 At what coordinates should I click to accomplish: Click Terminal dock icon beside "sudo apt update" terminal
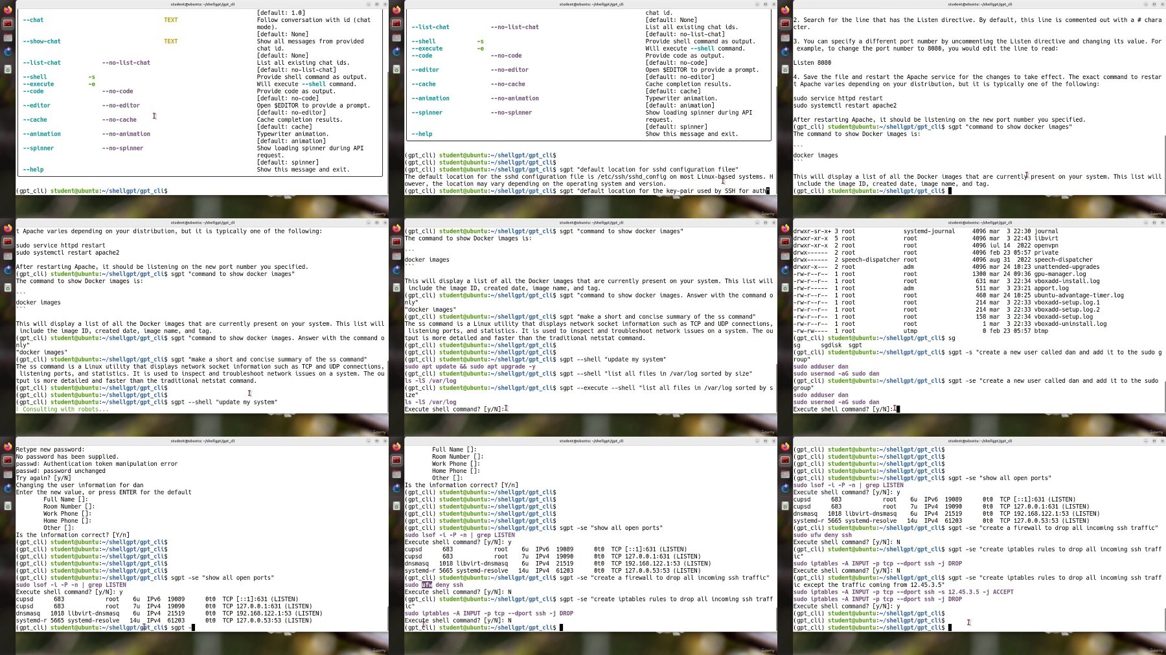pyautogui.click(x=396, y=242)
